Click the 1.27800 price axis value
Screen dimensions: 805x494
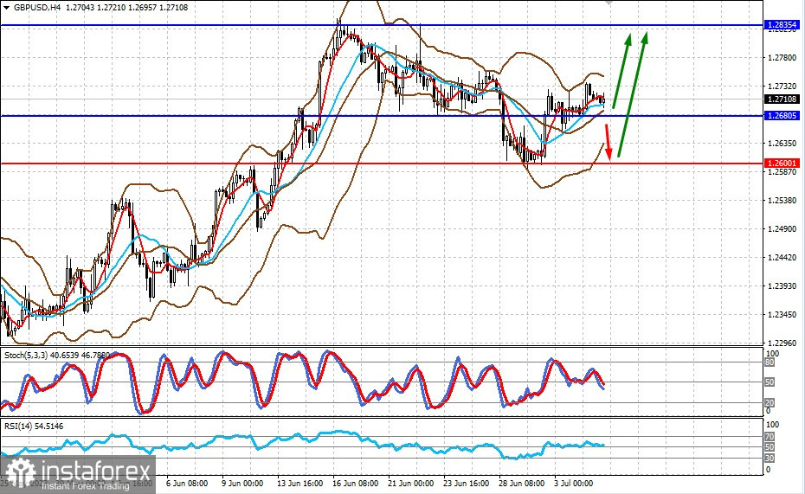click(782, 57)
